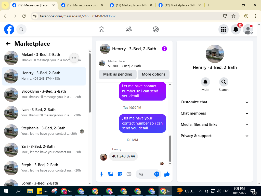Open Melani 3-Bed, 2-Bath conversation
Viewport: 261px width, 196px height.
(x=44, y=58)
